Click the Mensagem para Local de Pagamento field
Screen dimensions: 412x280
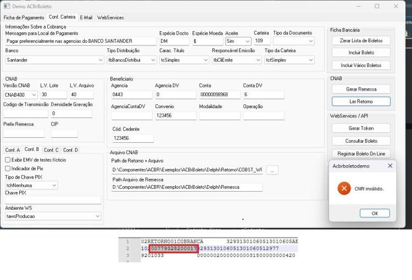(x=81, y=41)
